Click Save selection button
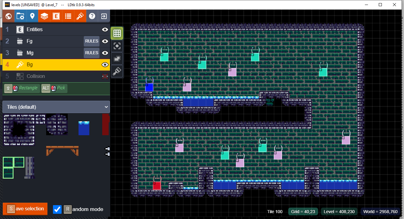This screenshot has height=219, width=404. pos(25,209)
